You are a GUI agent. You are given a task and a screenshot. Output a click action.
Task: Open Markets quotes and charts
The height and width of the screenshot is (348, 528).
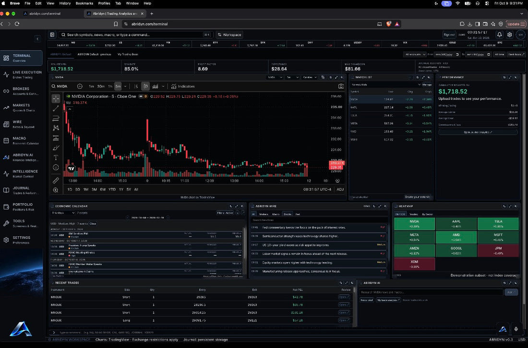22,107
